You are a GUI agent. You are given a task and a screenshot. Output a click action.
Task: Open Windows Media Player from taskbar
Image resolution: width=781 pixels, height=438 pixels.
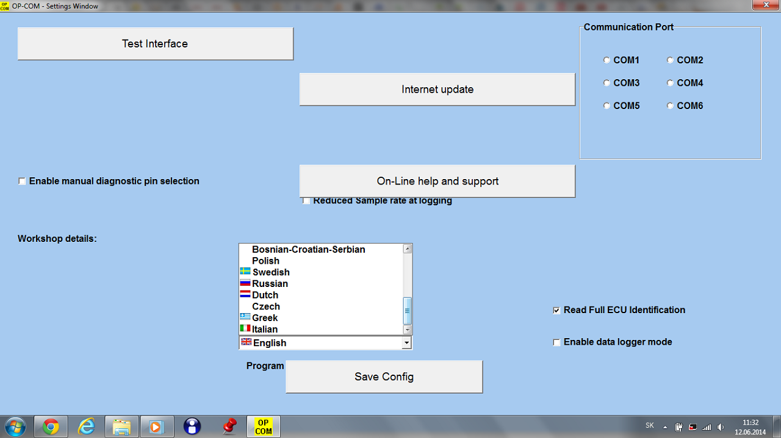pyautogui.click(x=156, y=426)
